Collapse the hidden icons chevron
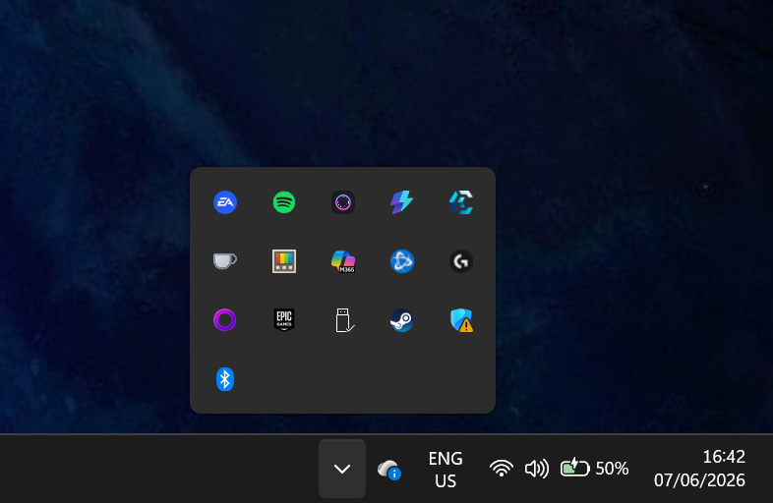This screenshot has width=773, height=503. coord(342,469)
